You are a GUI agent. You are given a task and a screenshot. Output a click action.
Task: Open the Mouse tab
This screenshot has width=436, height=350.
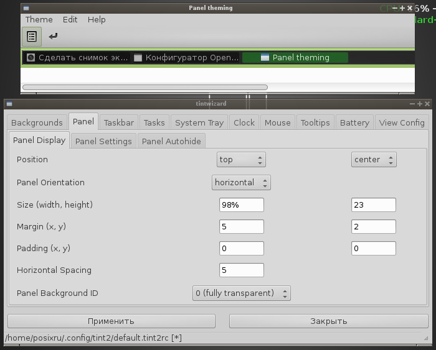point(278,122)
